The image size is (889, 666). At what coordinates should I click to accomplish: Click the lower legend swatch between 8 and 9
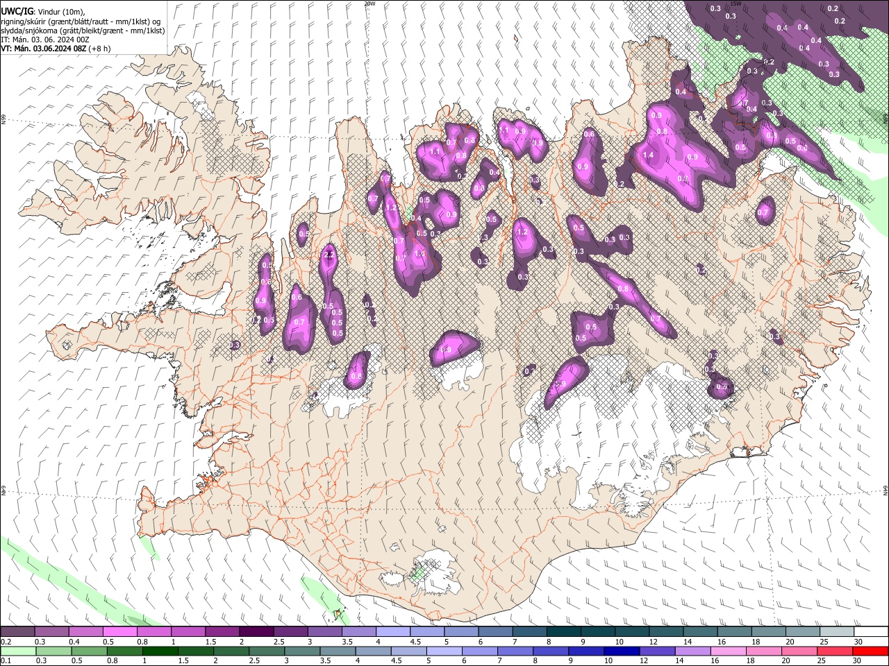pos(550,651)
